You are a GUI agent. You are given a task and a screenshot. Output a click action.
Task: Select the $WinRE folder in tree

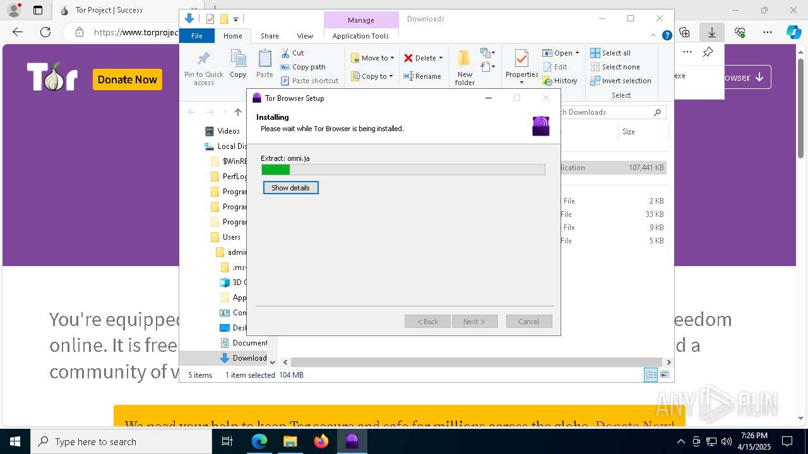(229, 161)
